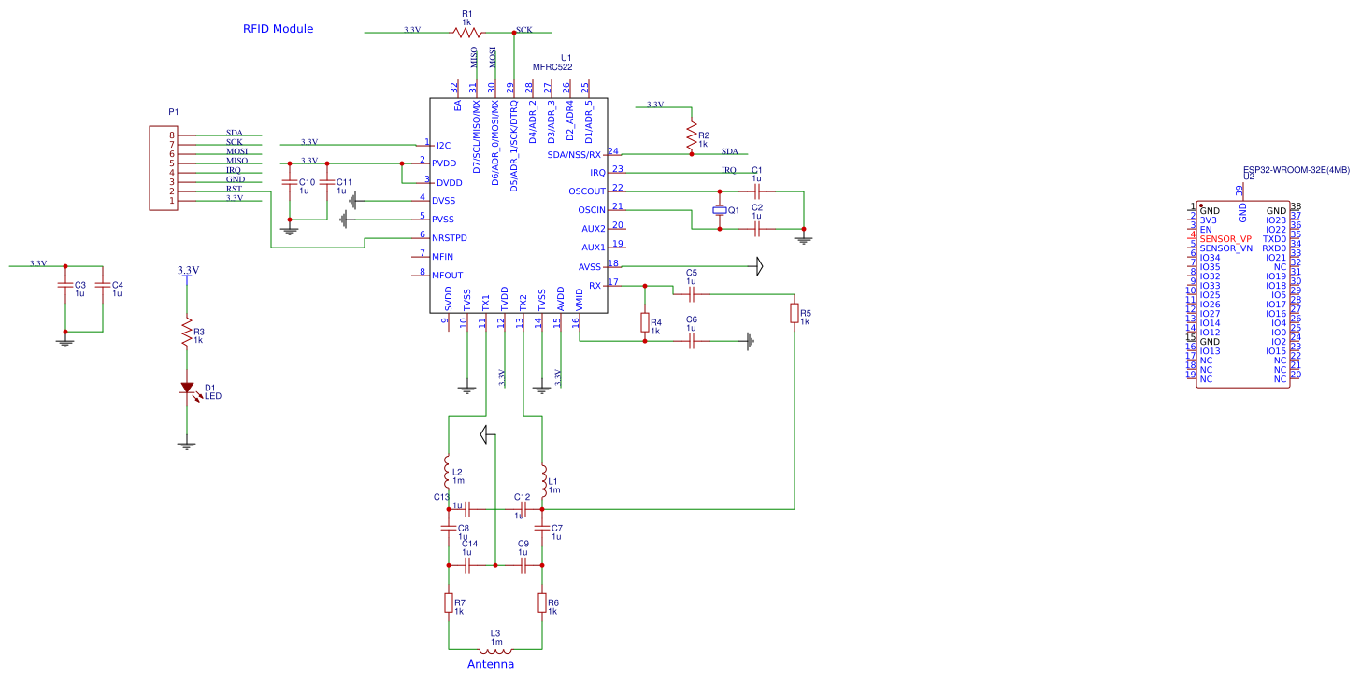Click resistor R2 on the SDA line
This screenshot has height=680, width=1361.
click(692, 135)
